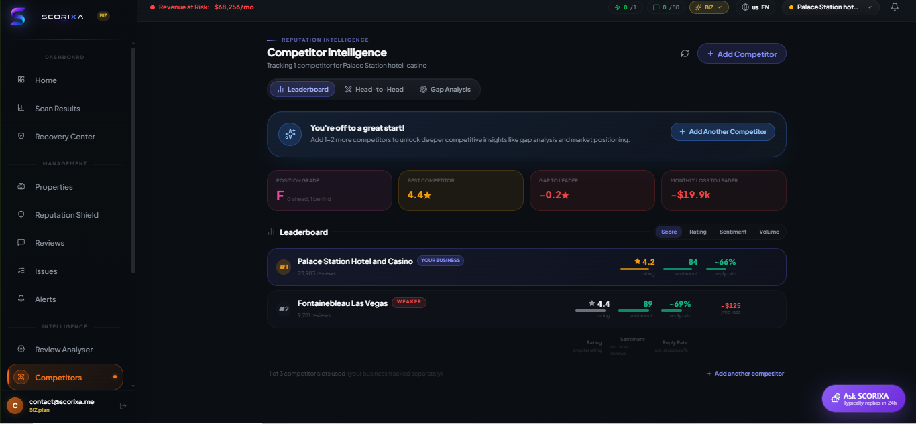Open Home from the sidebar
The width and height of the screenshot is (916, 424).
[x=46, y=80]
